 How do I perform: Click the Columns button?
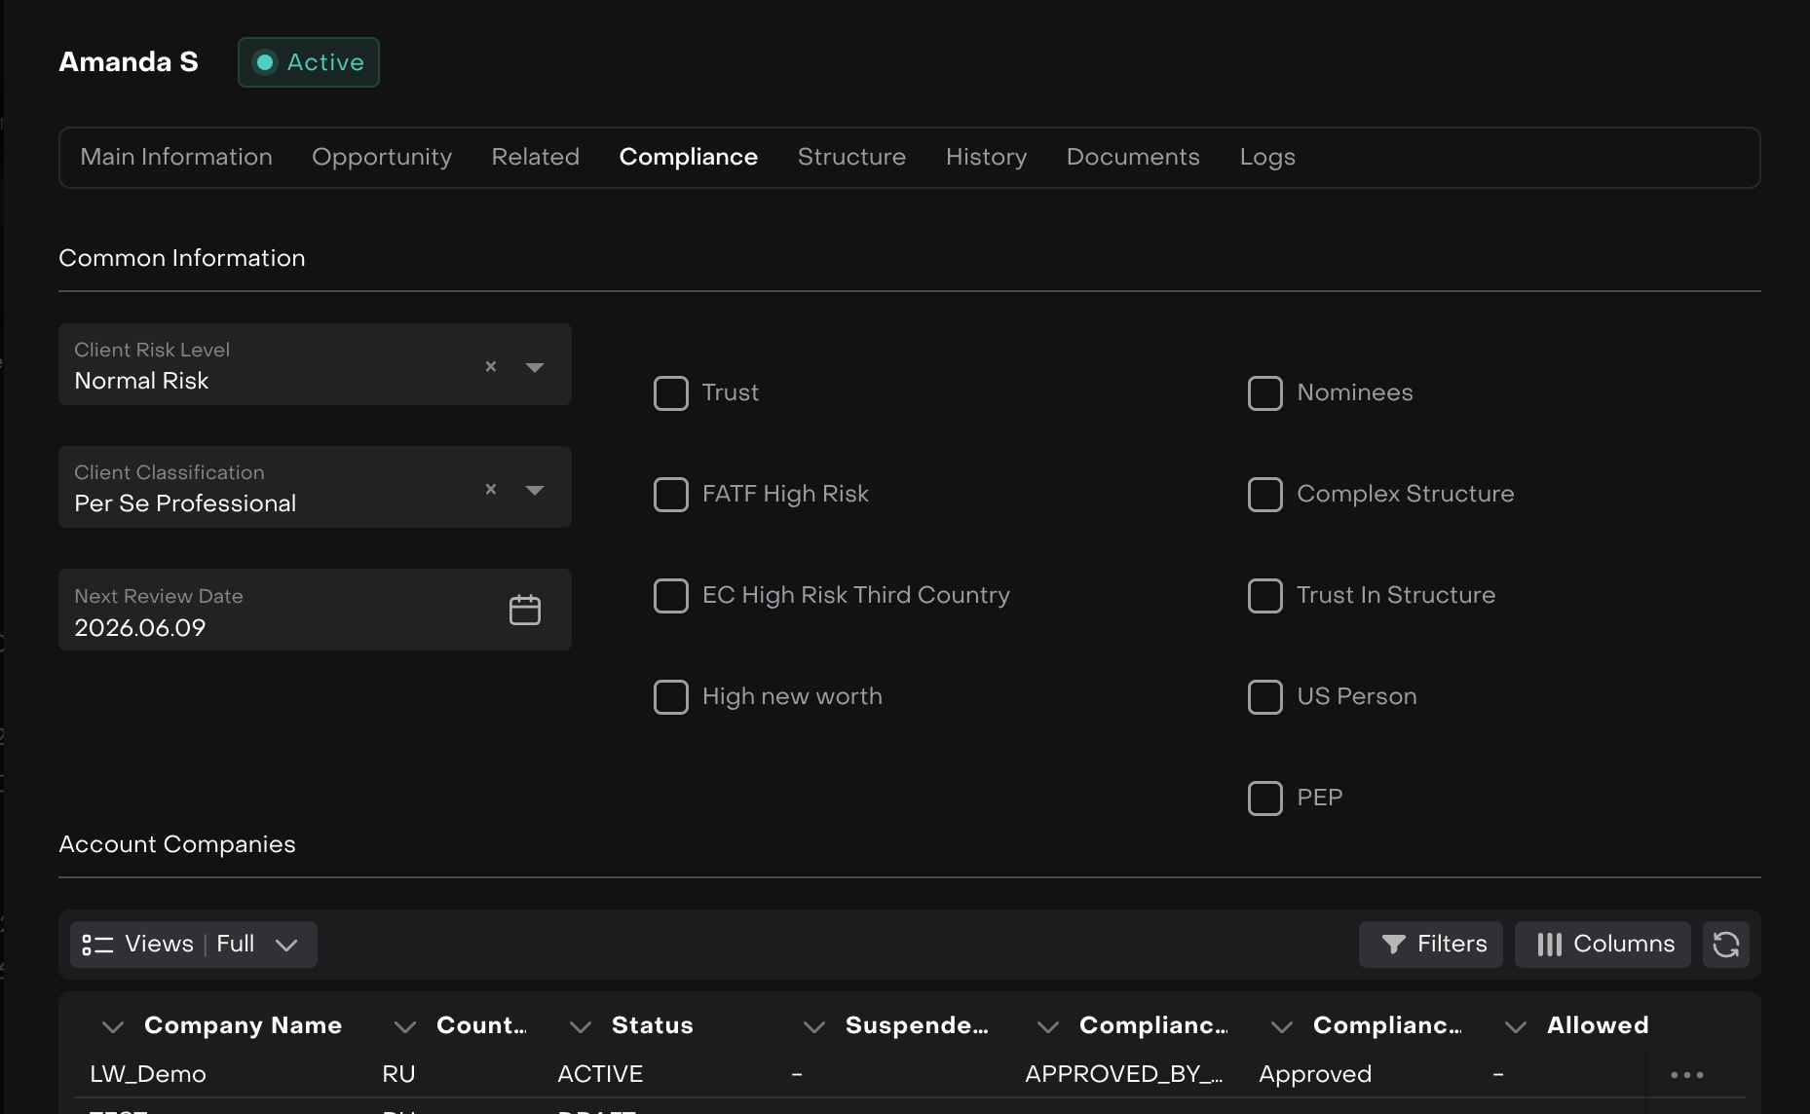(1603, 945)
